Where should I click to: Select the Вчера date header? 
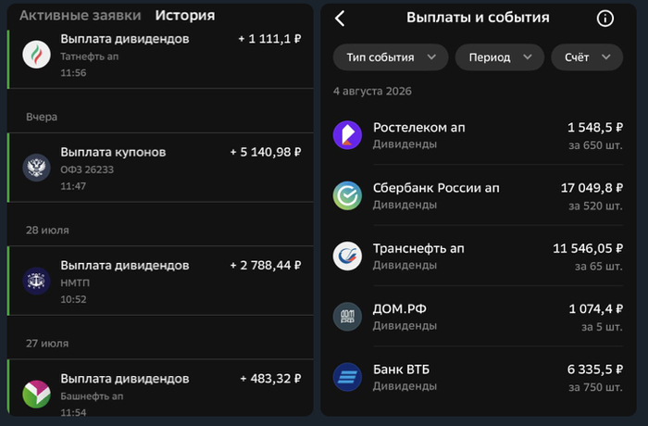42,117
